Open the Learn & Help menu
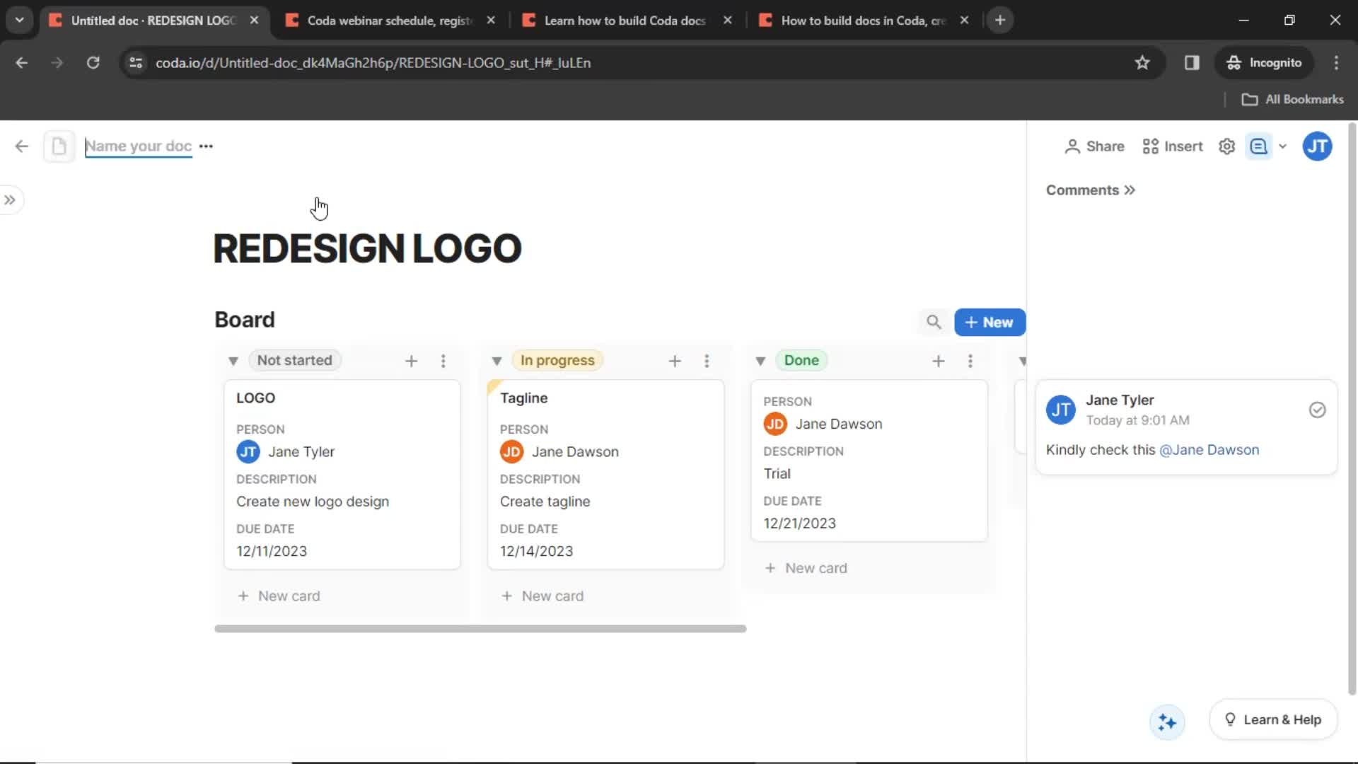Image resolution: width=1358 pixels, height=764 pixels. [1274, 718]
